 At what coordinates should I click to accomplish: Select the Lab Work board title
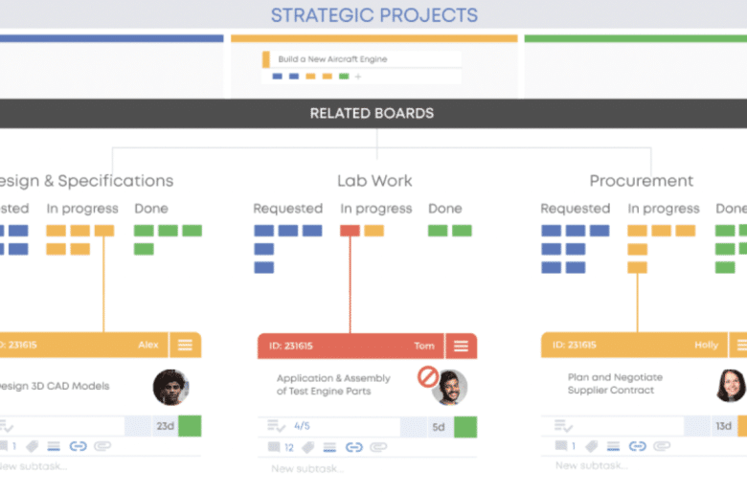374,180
